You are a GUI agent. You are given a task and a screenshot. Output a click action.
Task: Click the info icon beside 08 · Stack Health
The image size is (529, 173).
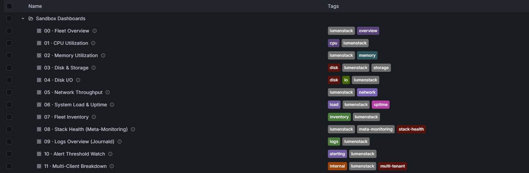[133, 129]
